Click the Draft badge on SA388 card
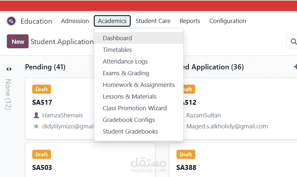Image resolution: width=297 pixels, height=177 pixels. tap(186, 154)
